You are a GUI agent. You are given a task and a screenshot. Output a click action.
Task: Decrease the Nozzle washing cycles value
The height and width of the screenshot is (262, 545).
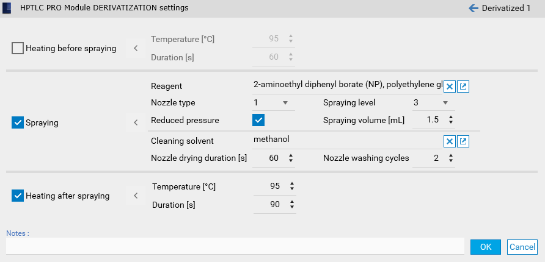451,161
